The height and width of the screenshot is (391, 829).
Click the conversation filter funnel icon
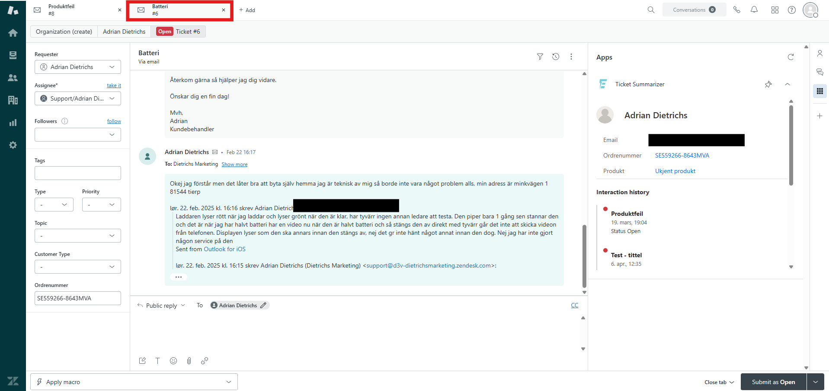tap(540, 57)
